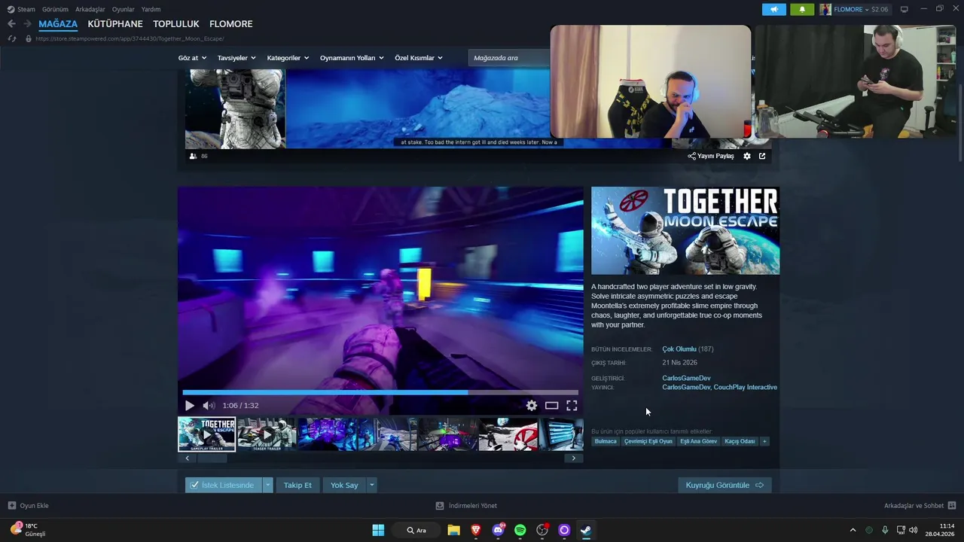Seek on the trailer progress bar
Screen dimensions: 964x542
pyautogui.click(x=380, y=392)
